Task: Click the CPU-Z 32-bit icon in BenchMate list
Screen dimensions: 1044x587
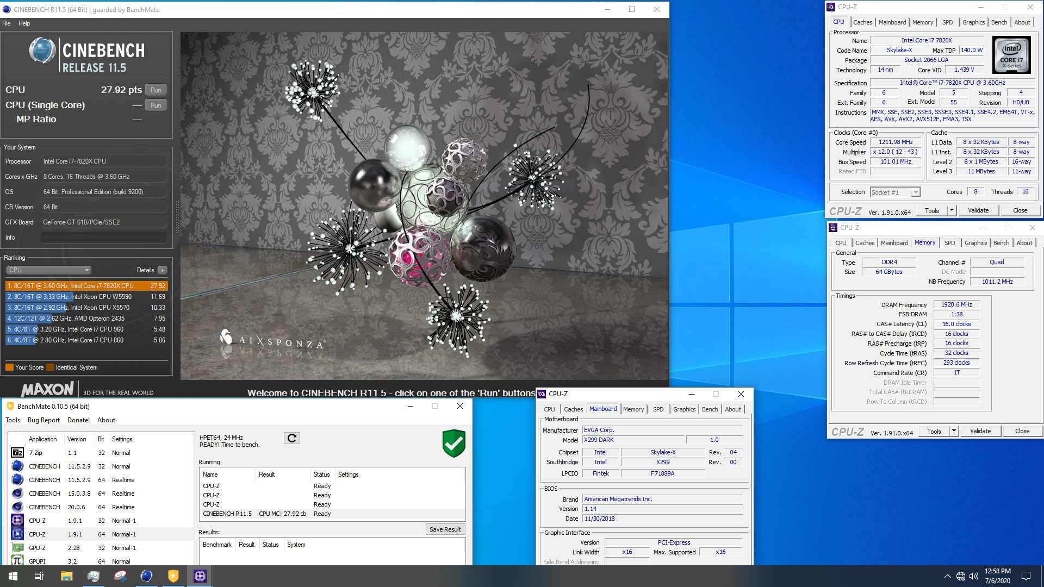Action: (x=17, y=521)
